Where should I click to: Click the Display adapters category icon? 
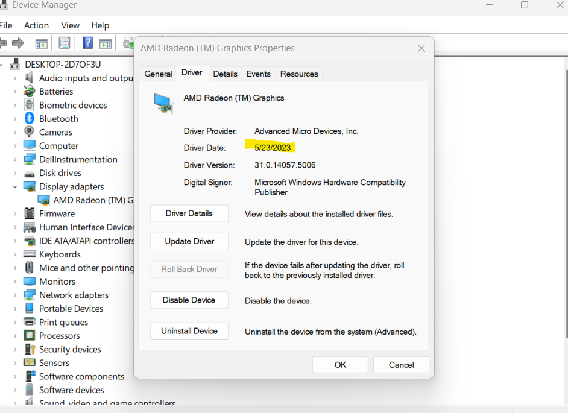(29, 186)
